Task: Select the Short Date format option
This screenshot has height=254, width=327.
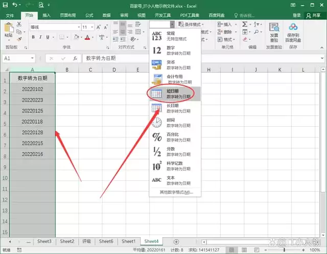Action: (x=175, y=94)
